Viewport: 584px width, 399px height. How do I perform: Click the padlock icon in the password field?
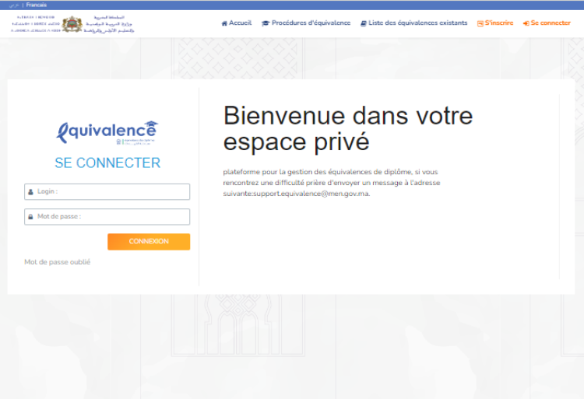click(30, 217)
